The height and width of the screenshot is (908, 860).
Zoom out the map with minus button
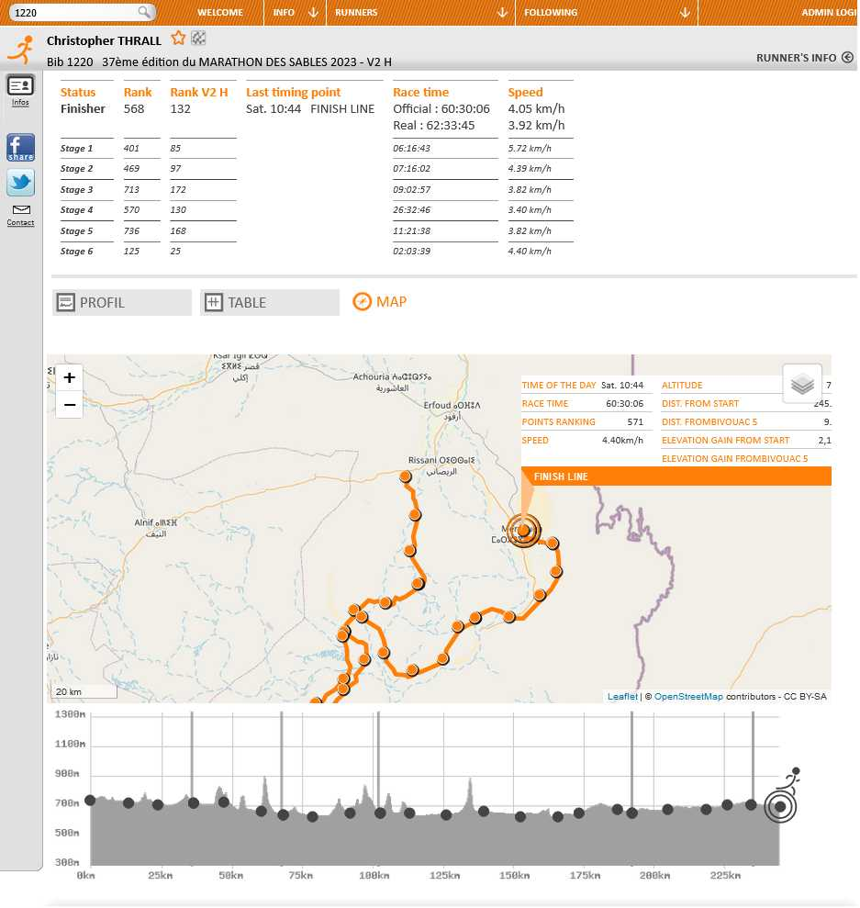point(70,404)
